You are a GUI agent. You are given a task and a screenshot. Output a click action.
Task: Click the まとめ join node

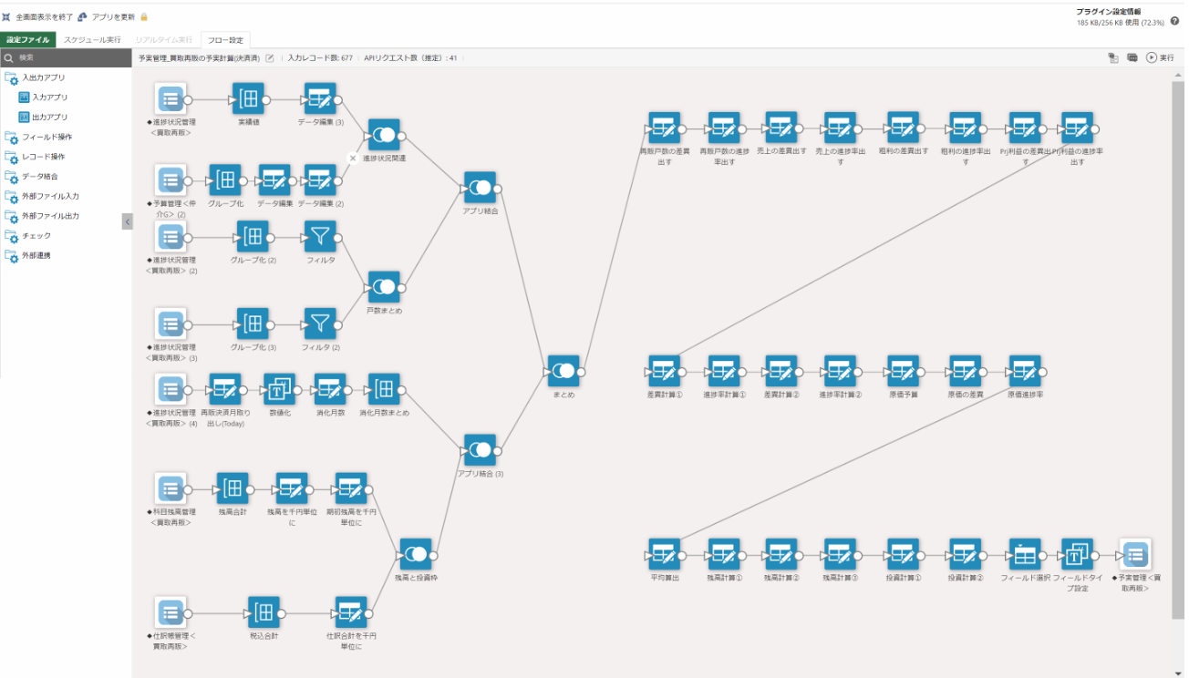(x=563, y=371)
